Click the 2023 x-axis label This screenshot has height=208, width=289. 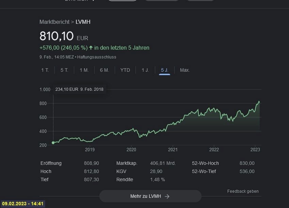(255, 150)
